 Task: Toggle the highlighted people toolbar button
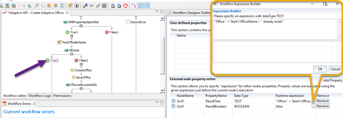pos(147,5)
